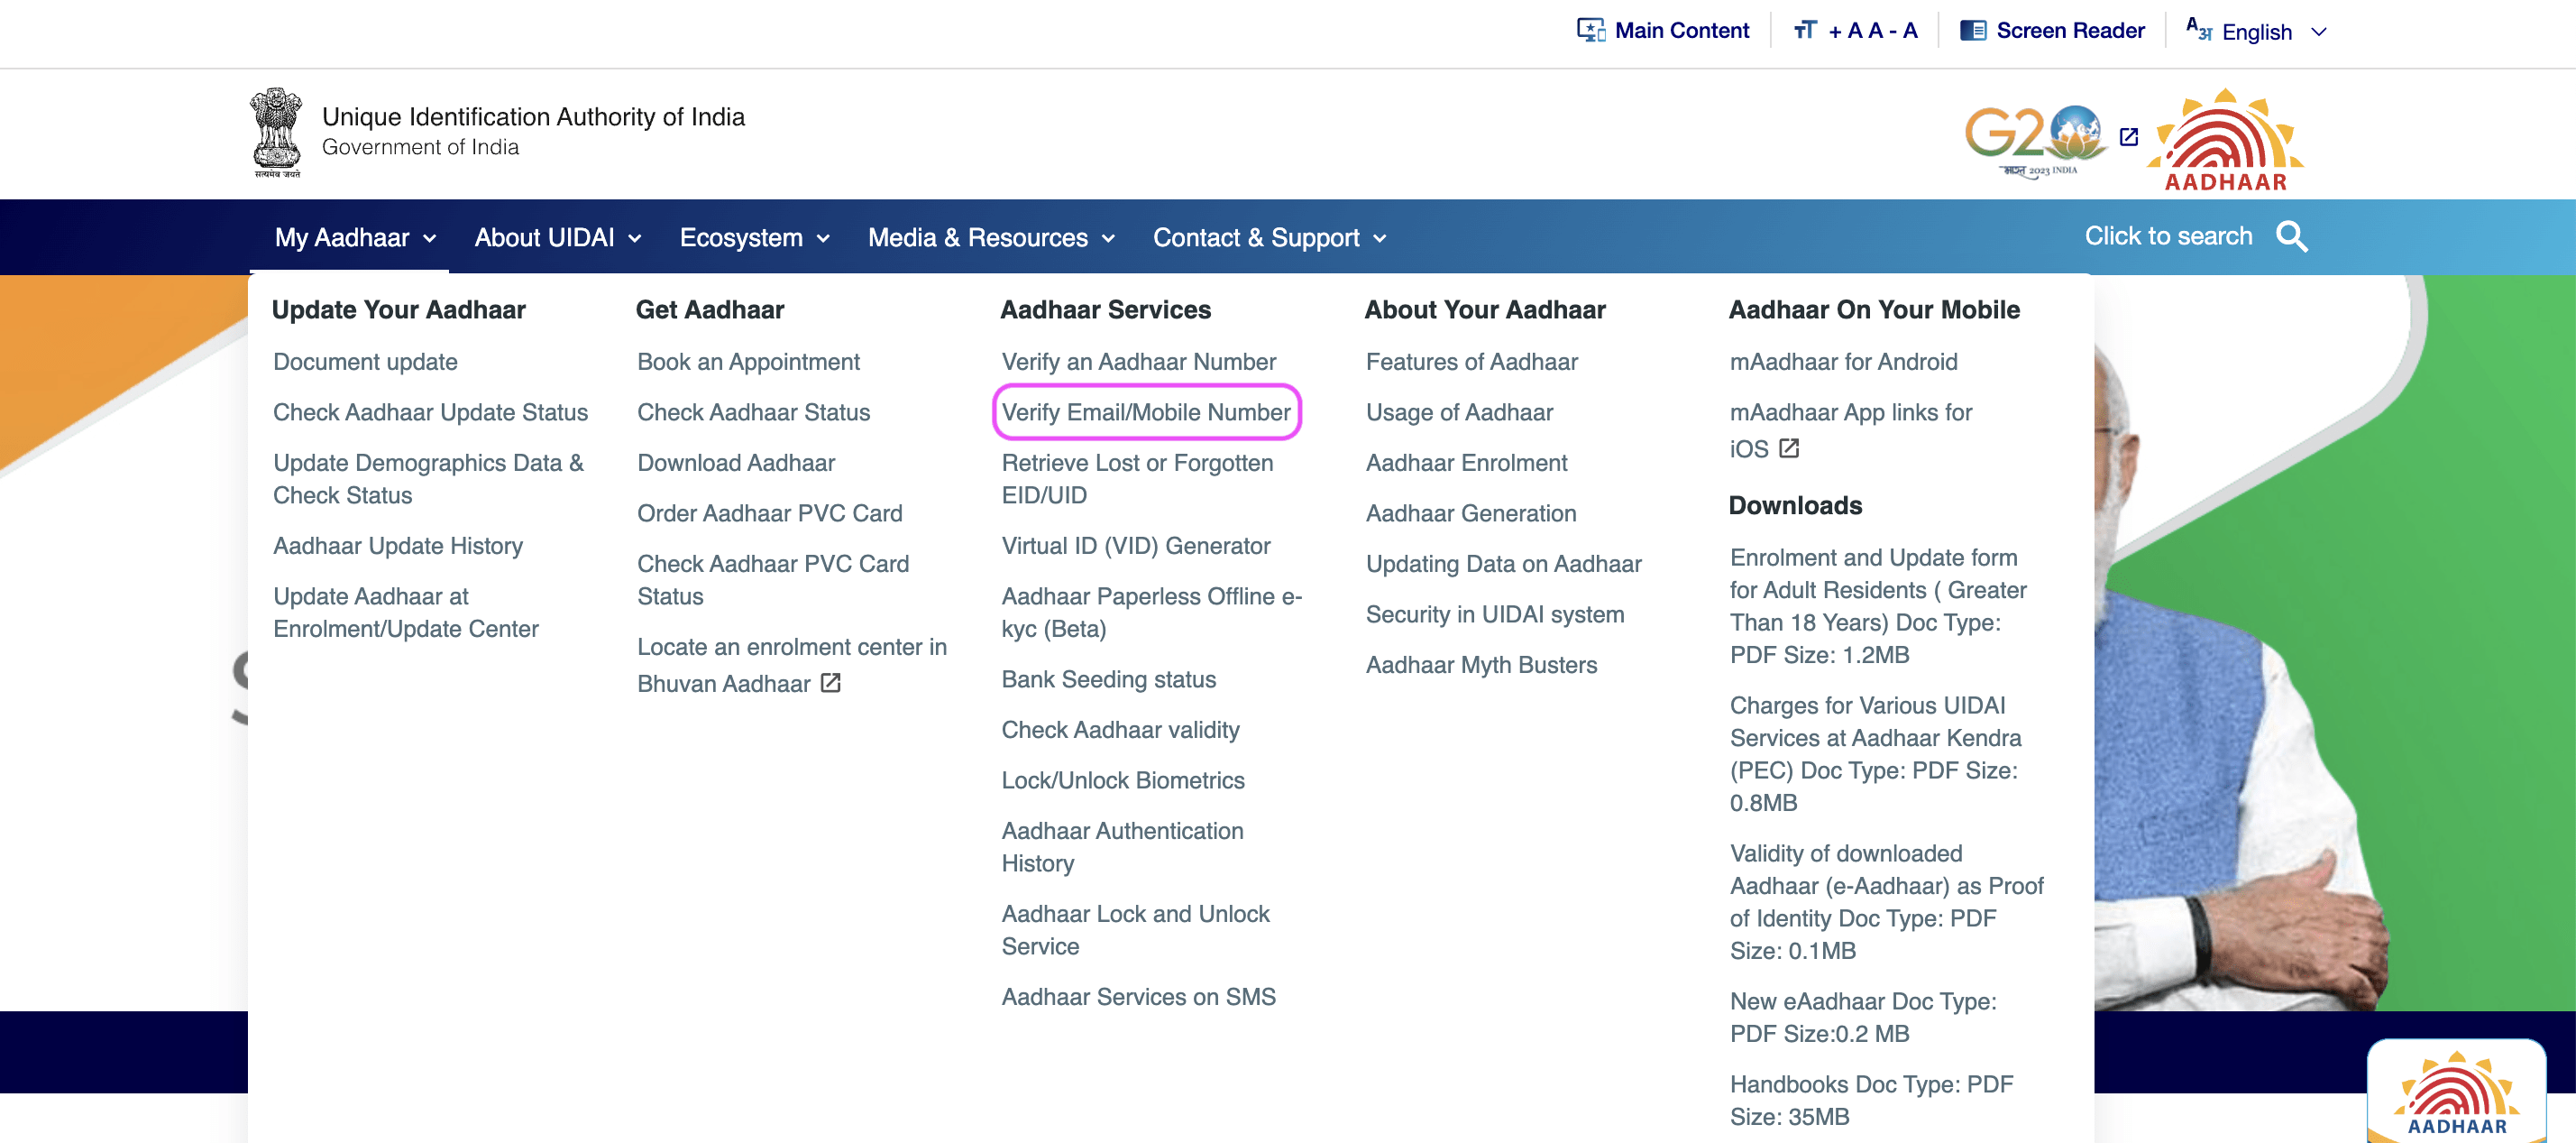Click the language translate icon

pos(2198,29)
